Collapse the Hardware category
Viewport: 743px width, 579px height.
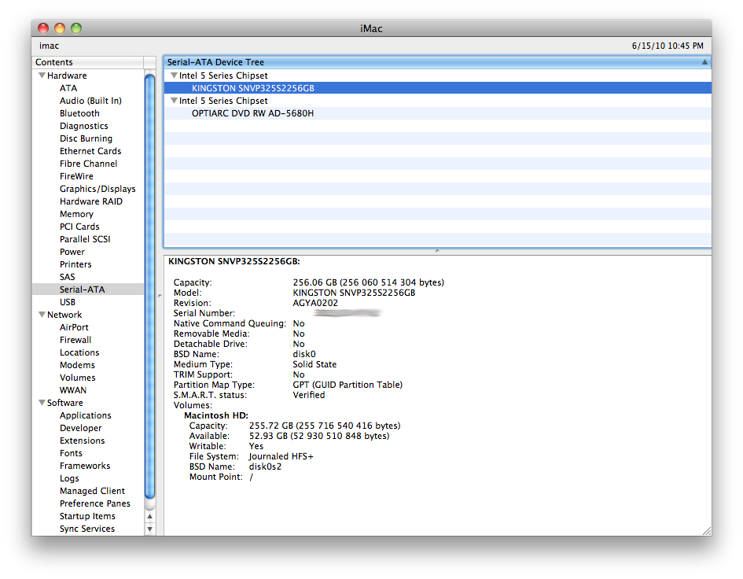click(42, 76)
